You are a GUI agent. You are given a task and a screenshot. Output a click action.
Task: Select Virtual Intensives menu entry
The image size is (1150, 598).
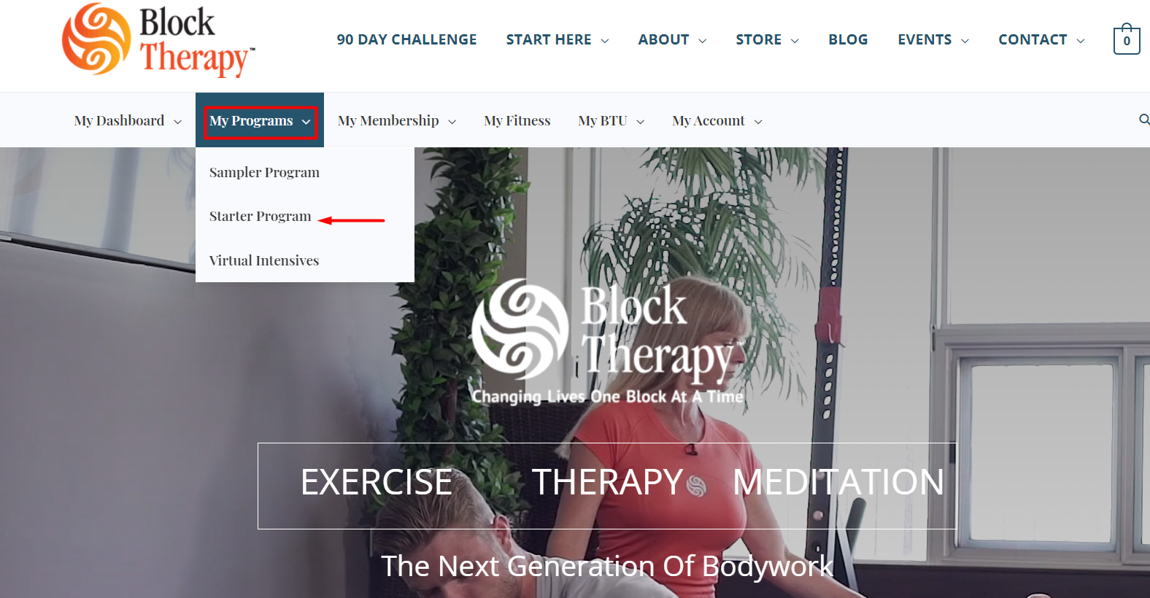click(x=264, y=260)
